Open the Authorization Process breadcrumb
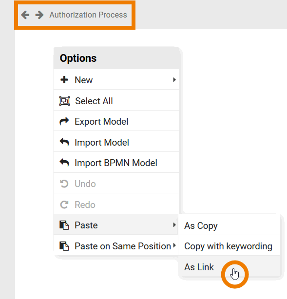 point(88,15)
